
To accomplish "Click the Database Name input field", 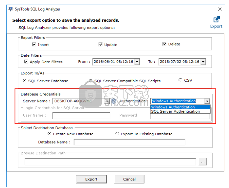I will pyautogui.click(x=129, y=142).
